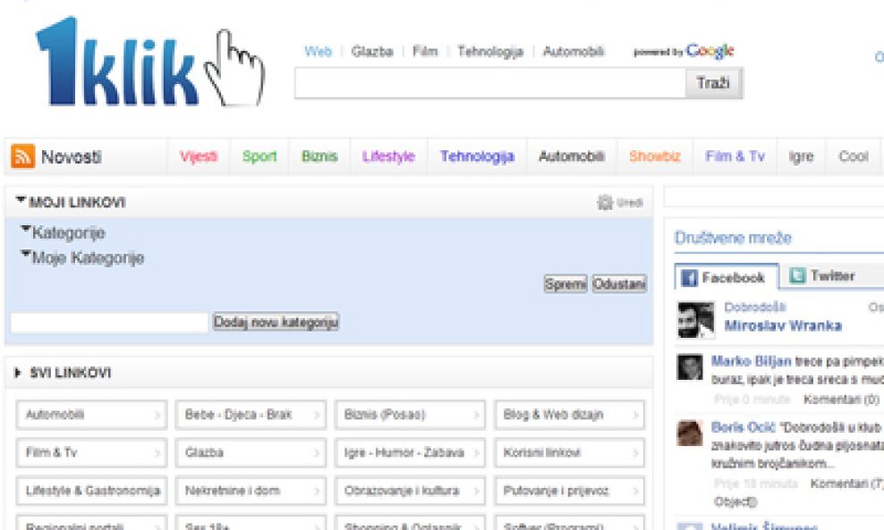Open the Igre news tab
The image size is (884, 530).
coord(801,156)
